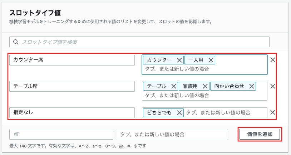Click the search magnifier icon

click(x=16, y=42)
